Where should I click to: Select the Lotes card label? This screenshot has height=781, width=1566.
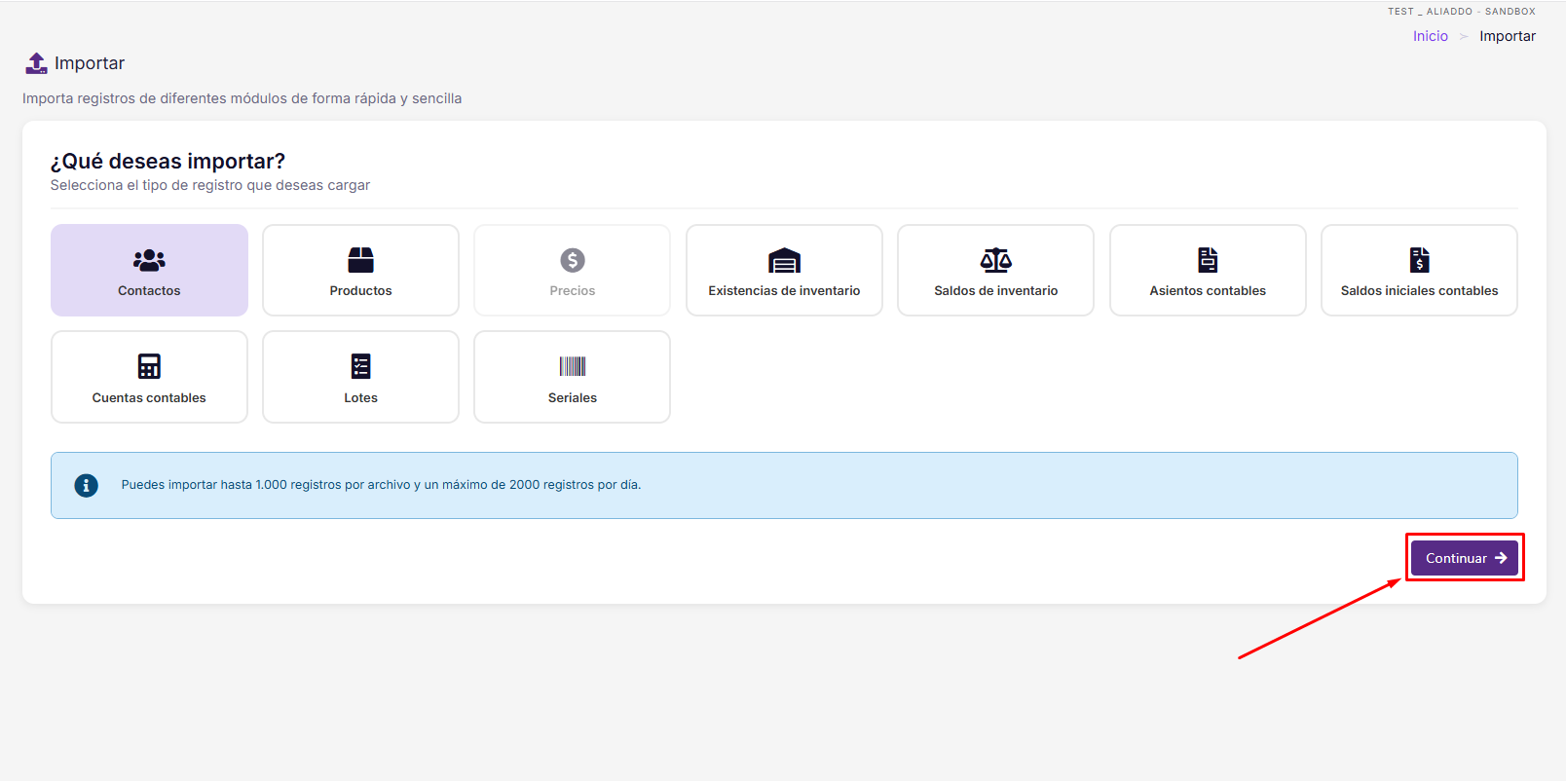[x=360, y=397]
